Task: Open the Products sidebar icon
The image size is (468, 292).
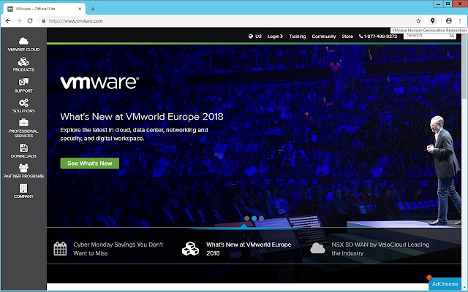Action: 23,61
